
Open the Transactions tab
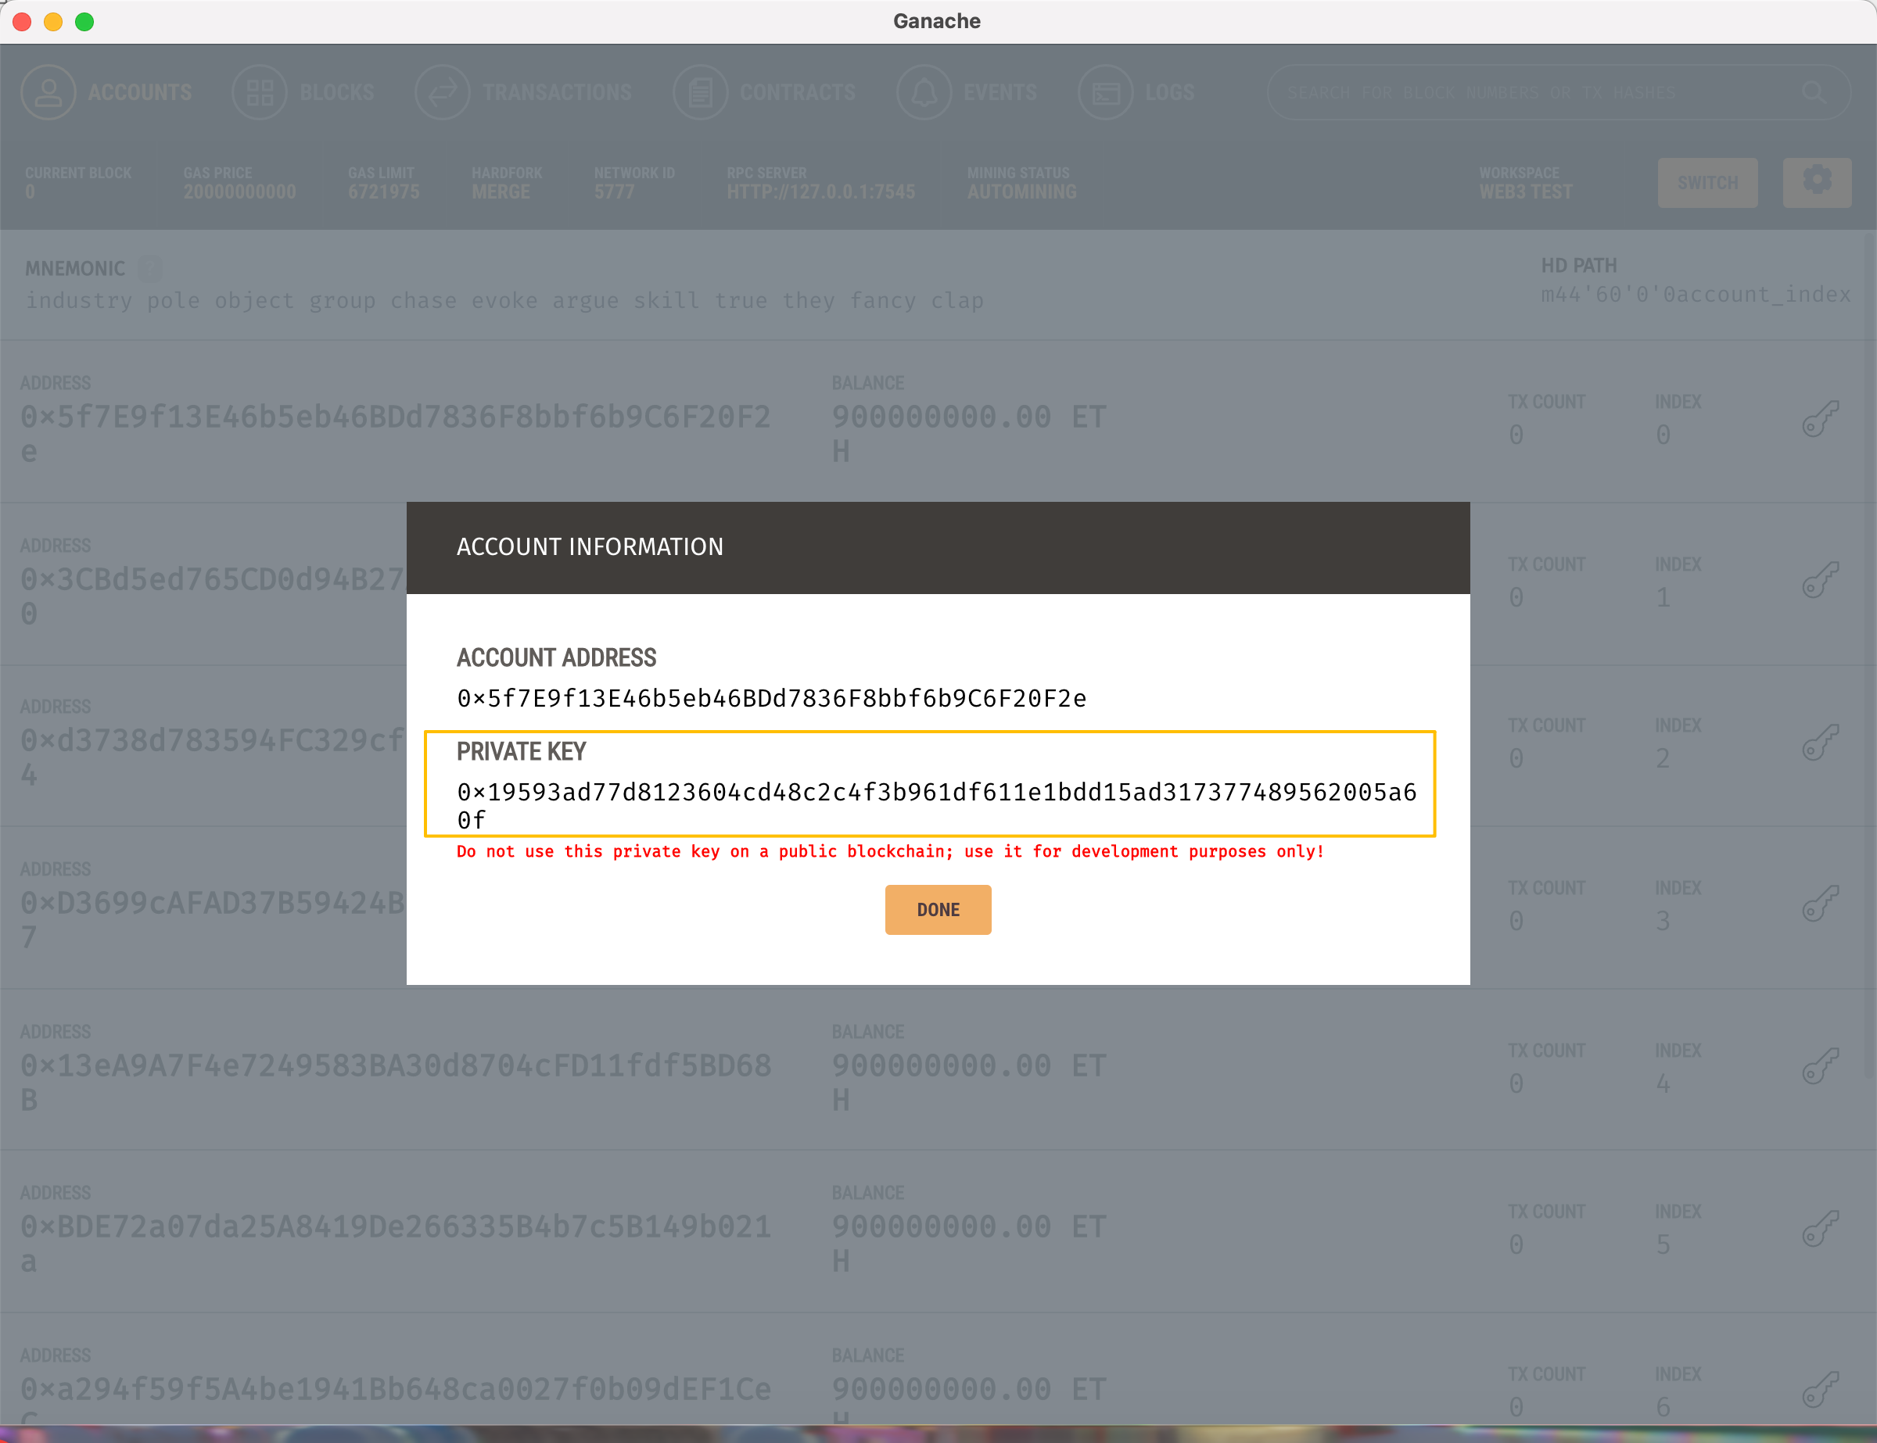[524, 93]
